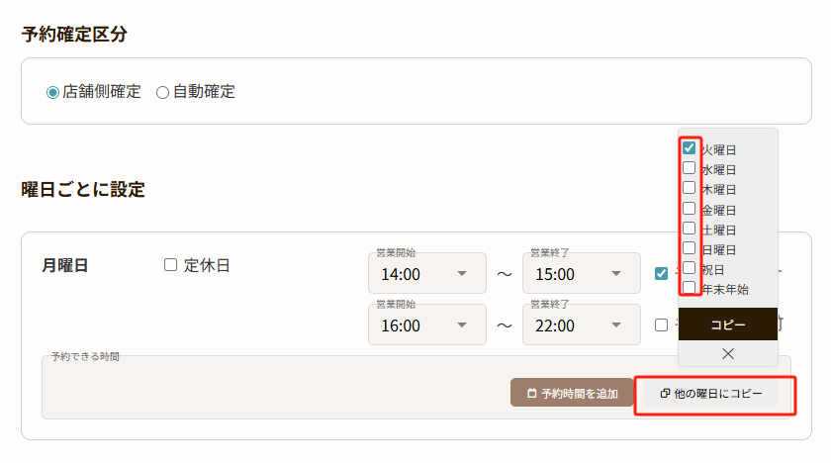Click the calendar icon on 予約時間を追加
The height and width of the screenshot is (463, 831).
[531, 394]
